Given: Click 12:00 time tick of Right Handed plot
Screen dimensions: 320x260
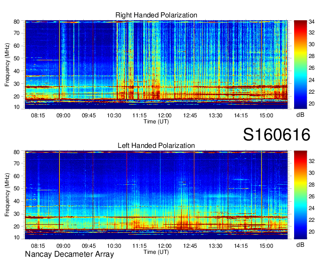Looking at the screenshot, I should tap(165, 115).
